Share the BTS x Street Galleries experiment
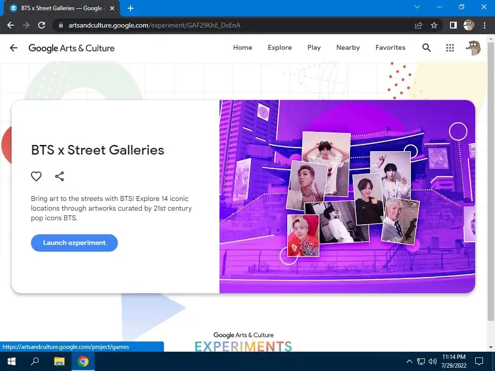The image size is (495, 371). click(x=59, y=176)
